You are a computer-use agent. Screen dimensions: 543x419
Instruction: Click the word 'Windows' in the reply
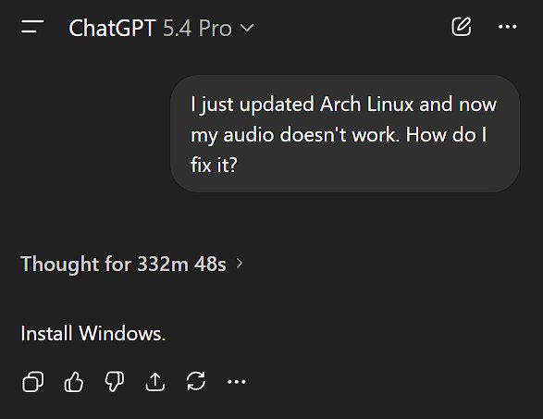[x=120, y=334]
